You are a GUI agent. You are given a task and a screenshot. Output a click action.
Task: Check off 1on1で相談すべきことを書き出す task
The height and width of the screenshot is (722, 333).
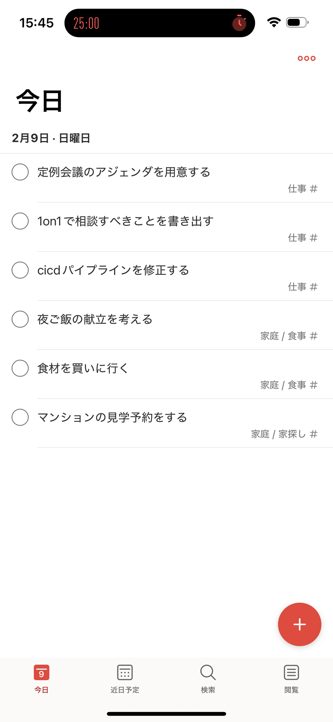[x=20, y=221]
